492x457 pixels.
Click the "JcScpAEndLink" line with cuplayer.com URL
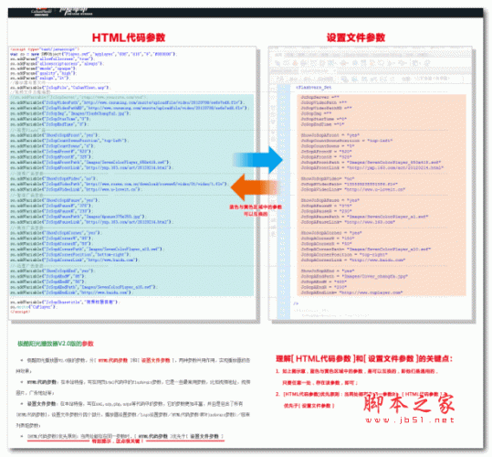click(351, 292)
